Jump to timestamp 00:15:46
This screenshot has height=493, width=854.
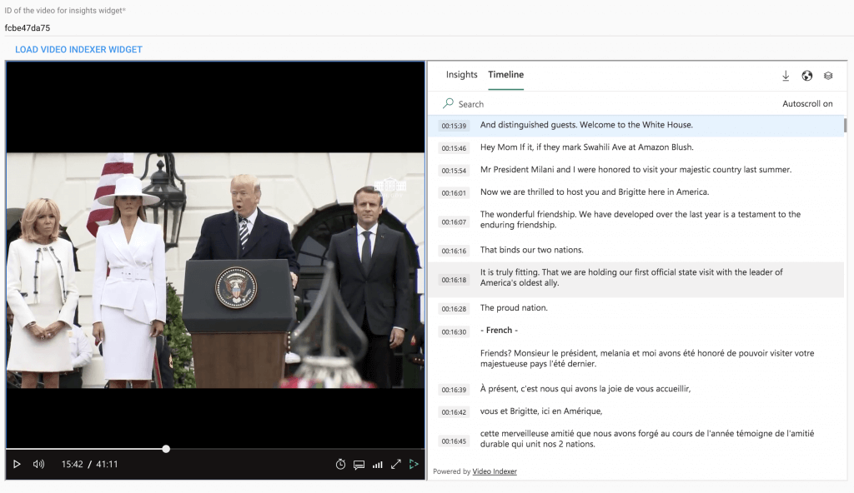[x=454, y=148]
